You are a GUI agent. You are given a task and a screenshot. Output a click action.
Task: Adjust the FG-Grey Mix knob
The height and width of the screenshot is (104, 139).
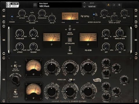(125, 13)
